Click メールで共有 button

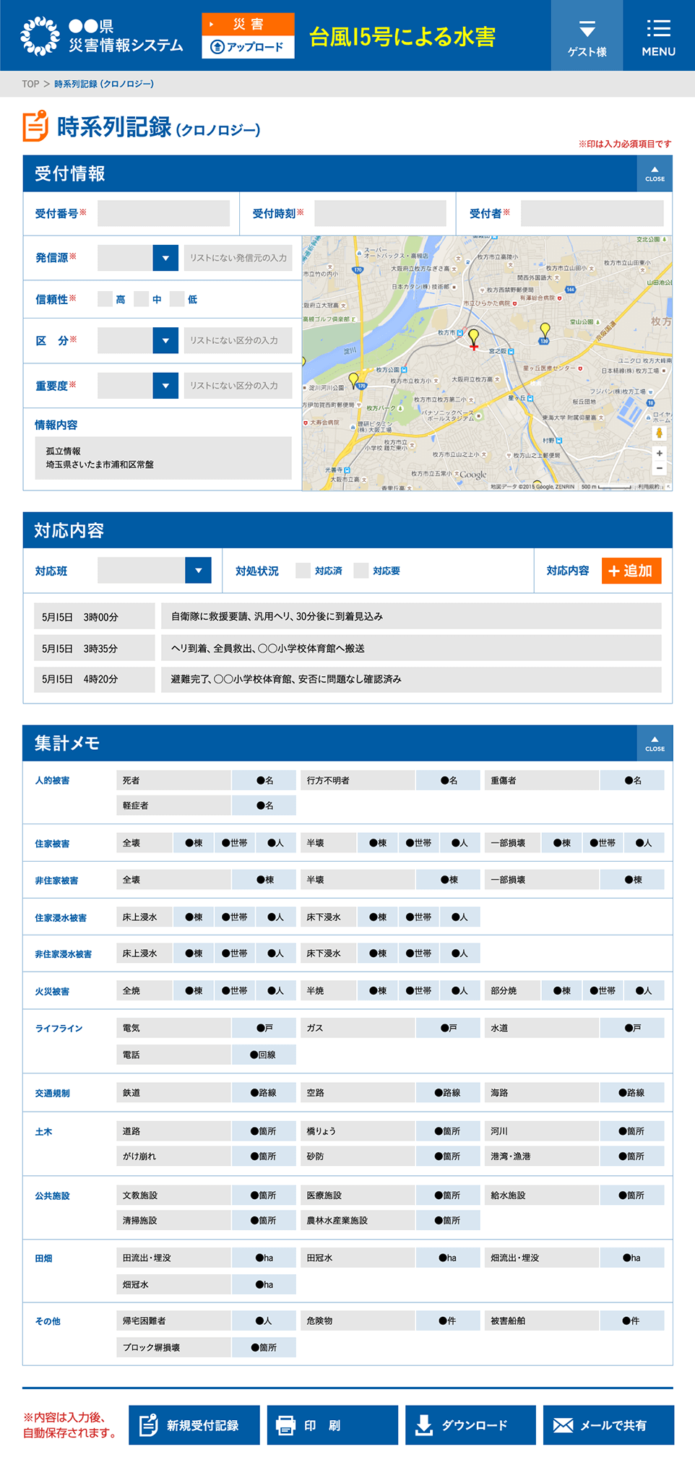tap(608, 1424)
